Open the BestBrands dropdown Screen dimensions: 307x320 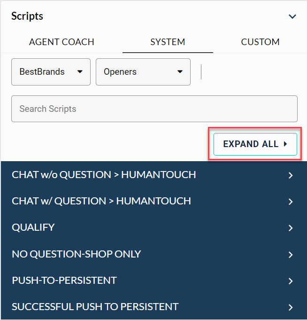(x=51, y=72)
